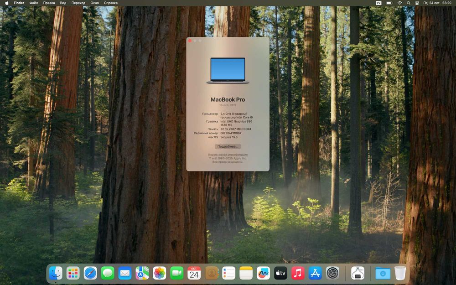Open the Вид menu
The image size is (456, 285).
(63, 3)
